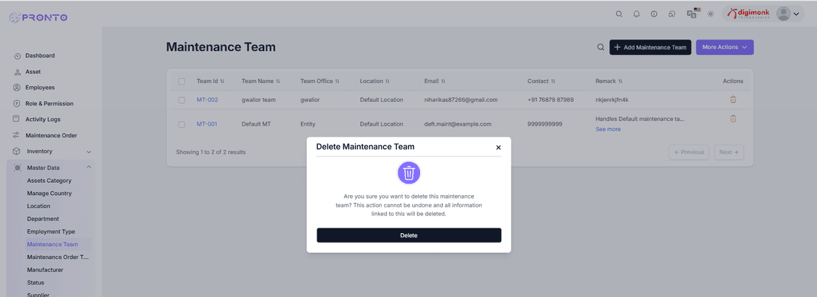Click the Pronto logo
This screenshot has height=297, width=817.
(38, 17)
